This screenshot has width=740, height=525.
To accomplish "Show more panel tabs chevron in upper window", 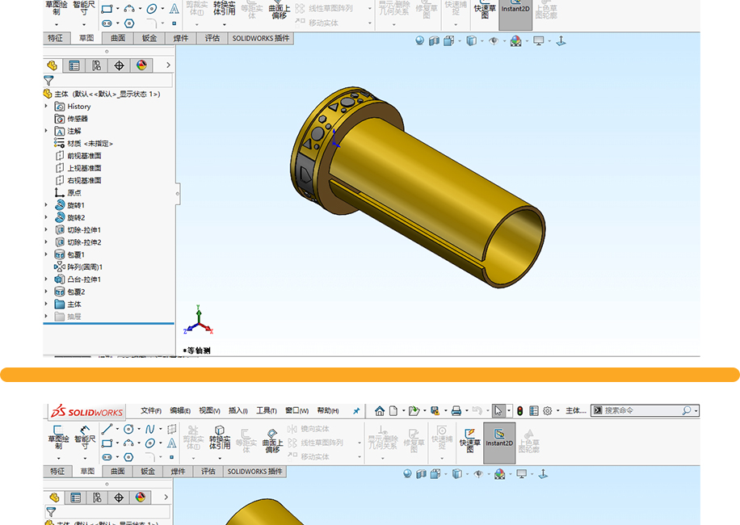I will click(169, 65).
